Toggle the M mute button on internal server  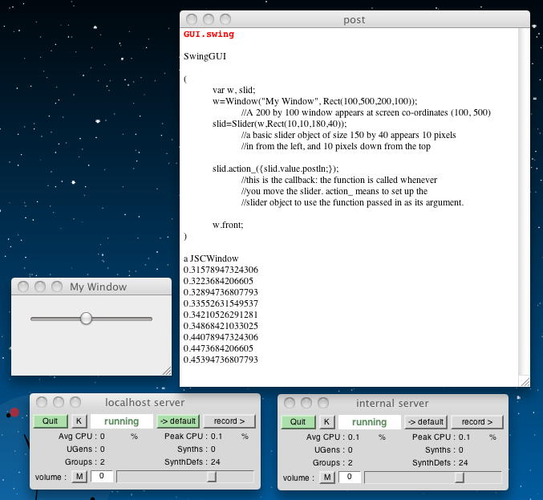(326, 478)
